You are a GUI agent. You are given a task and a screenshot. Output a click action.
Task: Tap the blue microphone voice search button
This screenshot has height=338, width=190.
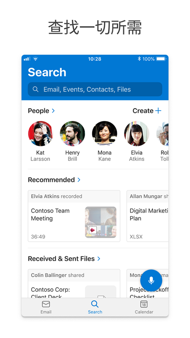[151, 281]
